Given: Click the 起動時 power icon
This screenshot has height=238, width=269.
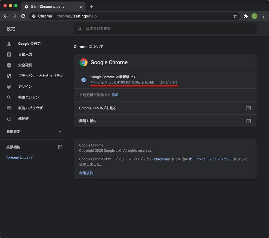Looking at the screenshot, I should click(9, 119).
